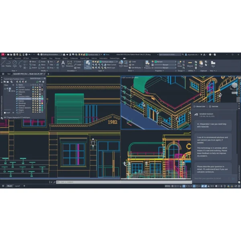Click End chat in Autodesk Assistant

[214, 106]
